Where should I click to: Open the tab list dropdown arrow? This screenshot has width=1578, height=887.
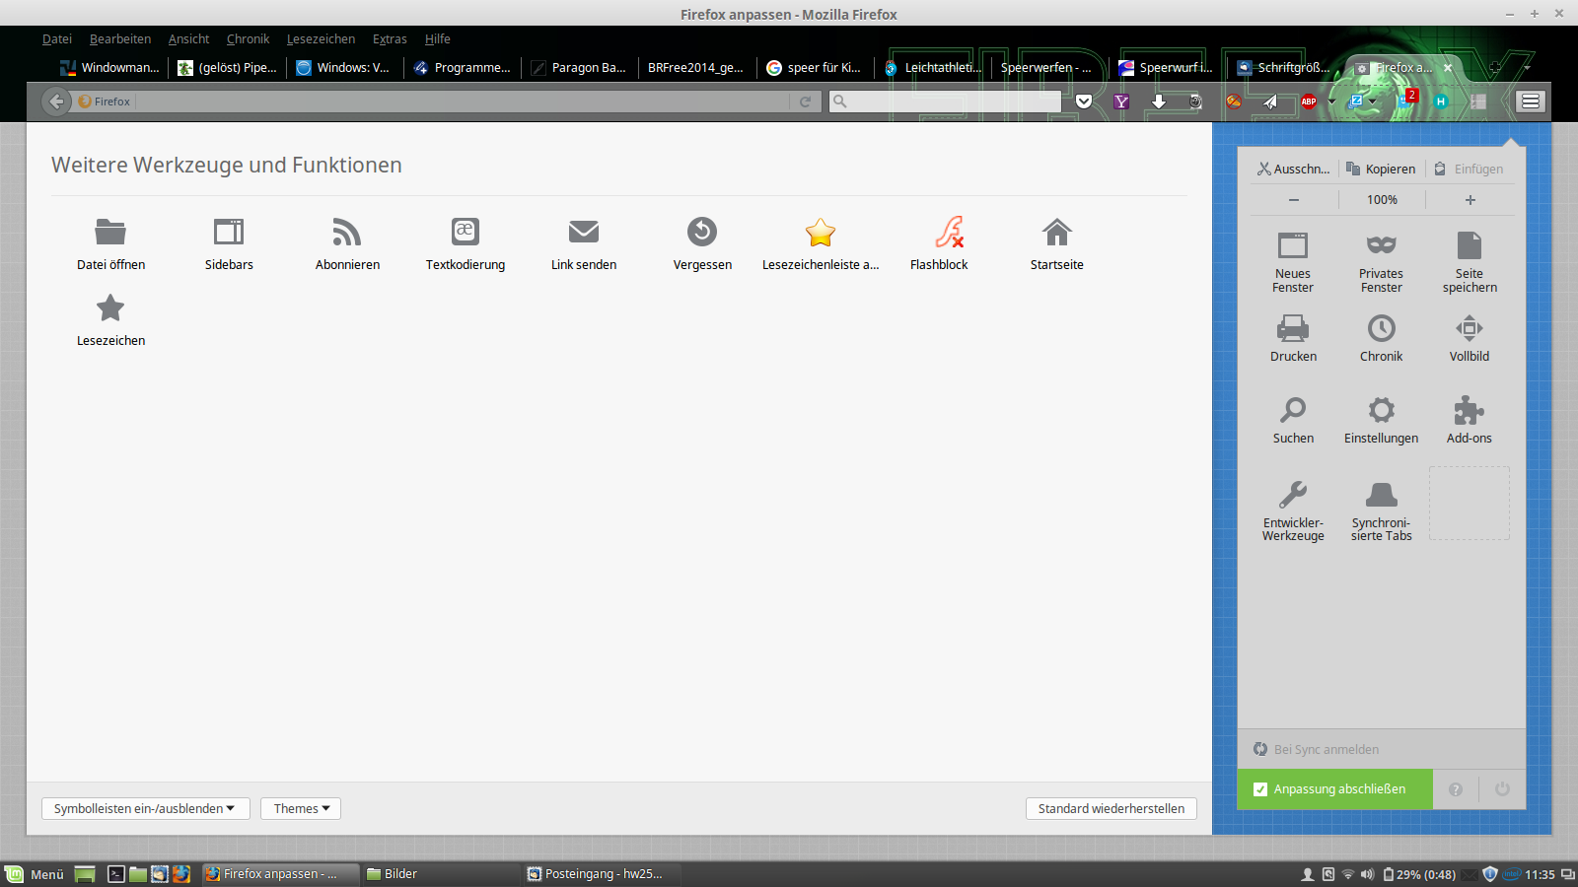tap(1527, 68)
